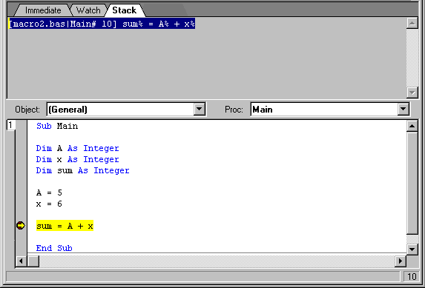Select the Stack tab
This screenshot has width=425, height=288.
coord(125,10)
